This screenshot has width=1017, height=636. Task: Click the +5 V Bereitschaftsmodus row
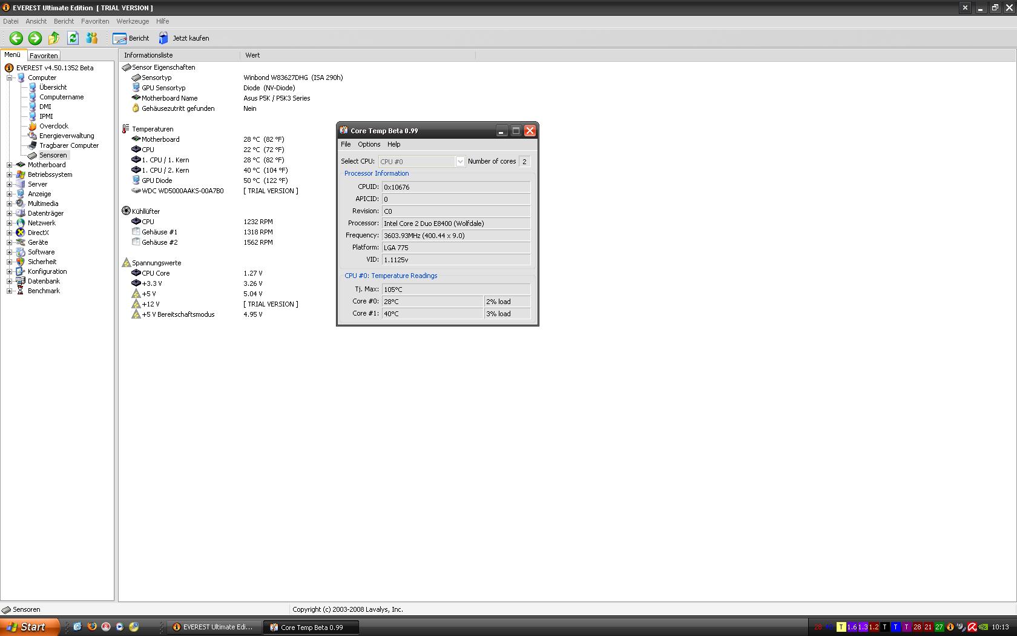(x=197, y=314)
